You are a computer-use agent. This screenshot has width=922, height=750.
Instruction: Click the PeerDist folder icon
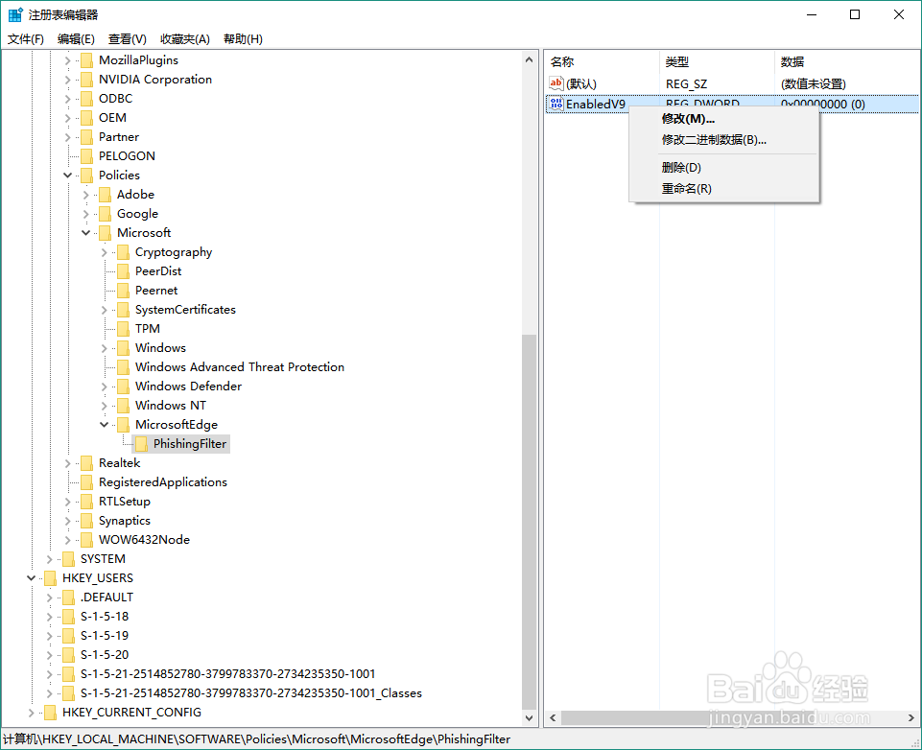coord(123,271)
